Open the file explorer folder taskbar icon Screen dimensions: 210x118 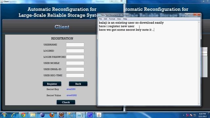(33, 115)
